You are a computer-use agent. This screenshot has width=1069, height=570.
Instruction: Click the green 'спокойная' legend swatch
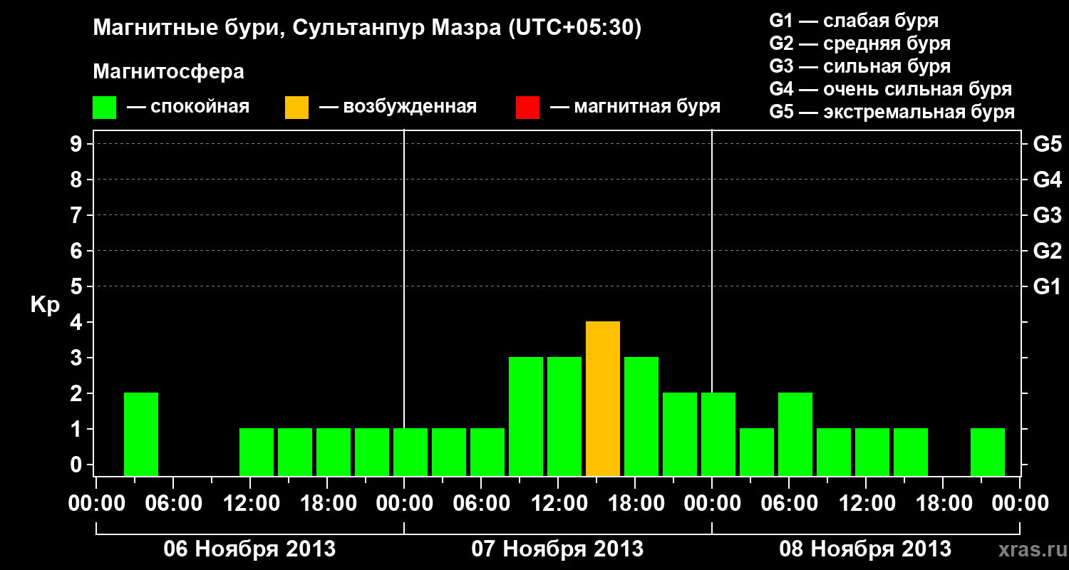(104, 107)
